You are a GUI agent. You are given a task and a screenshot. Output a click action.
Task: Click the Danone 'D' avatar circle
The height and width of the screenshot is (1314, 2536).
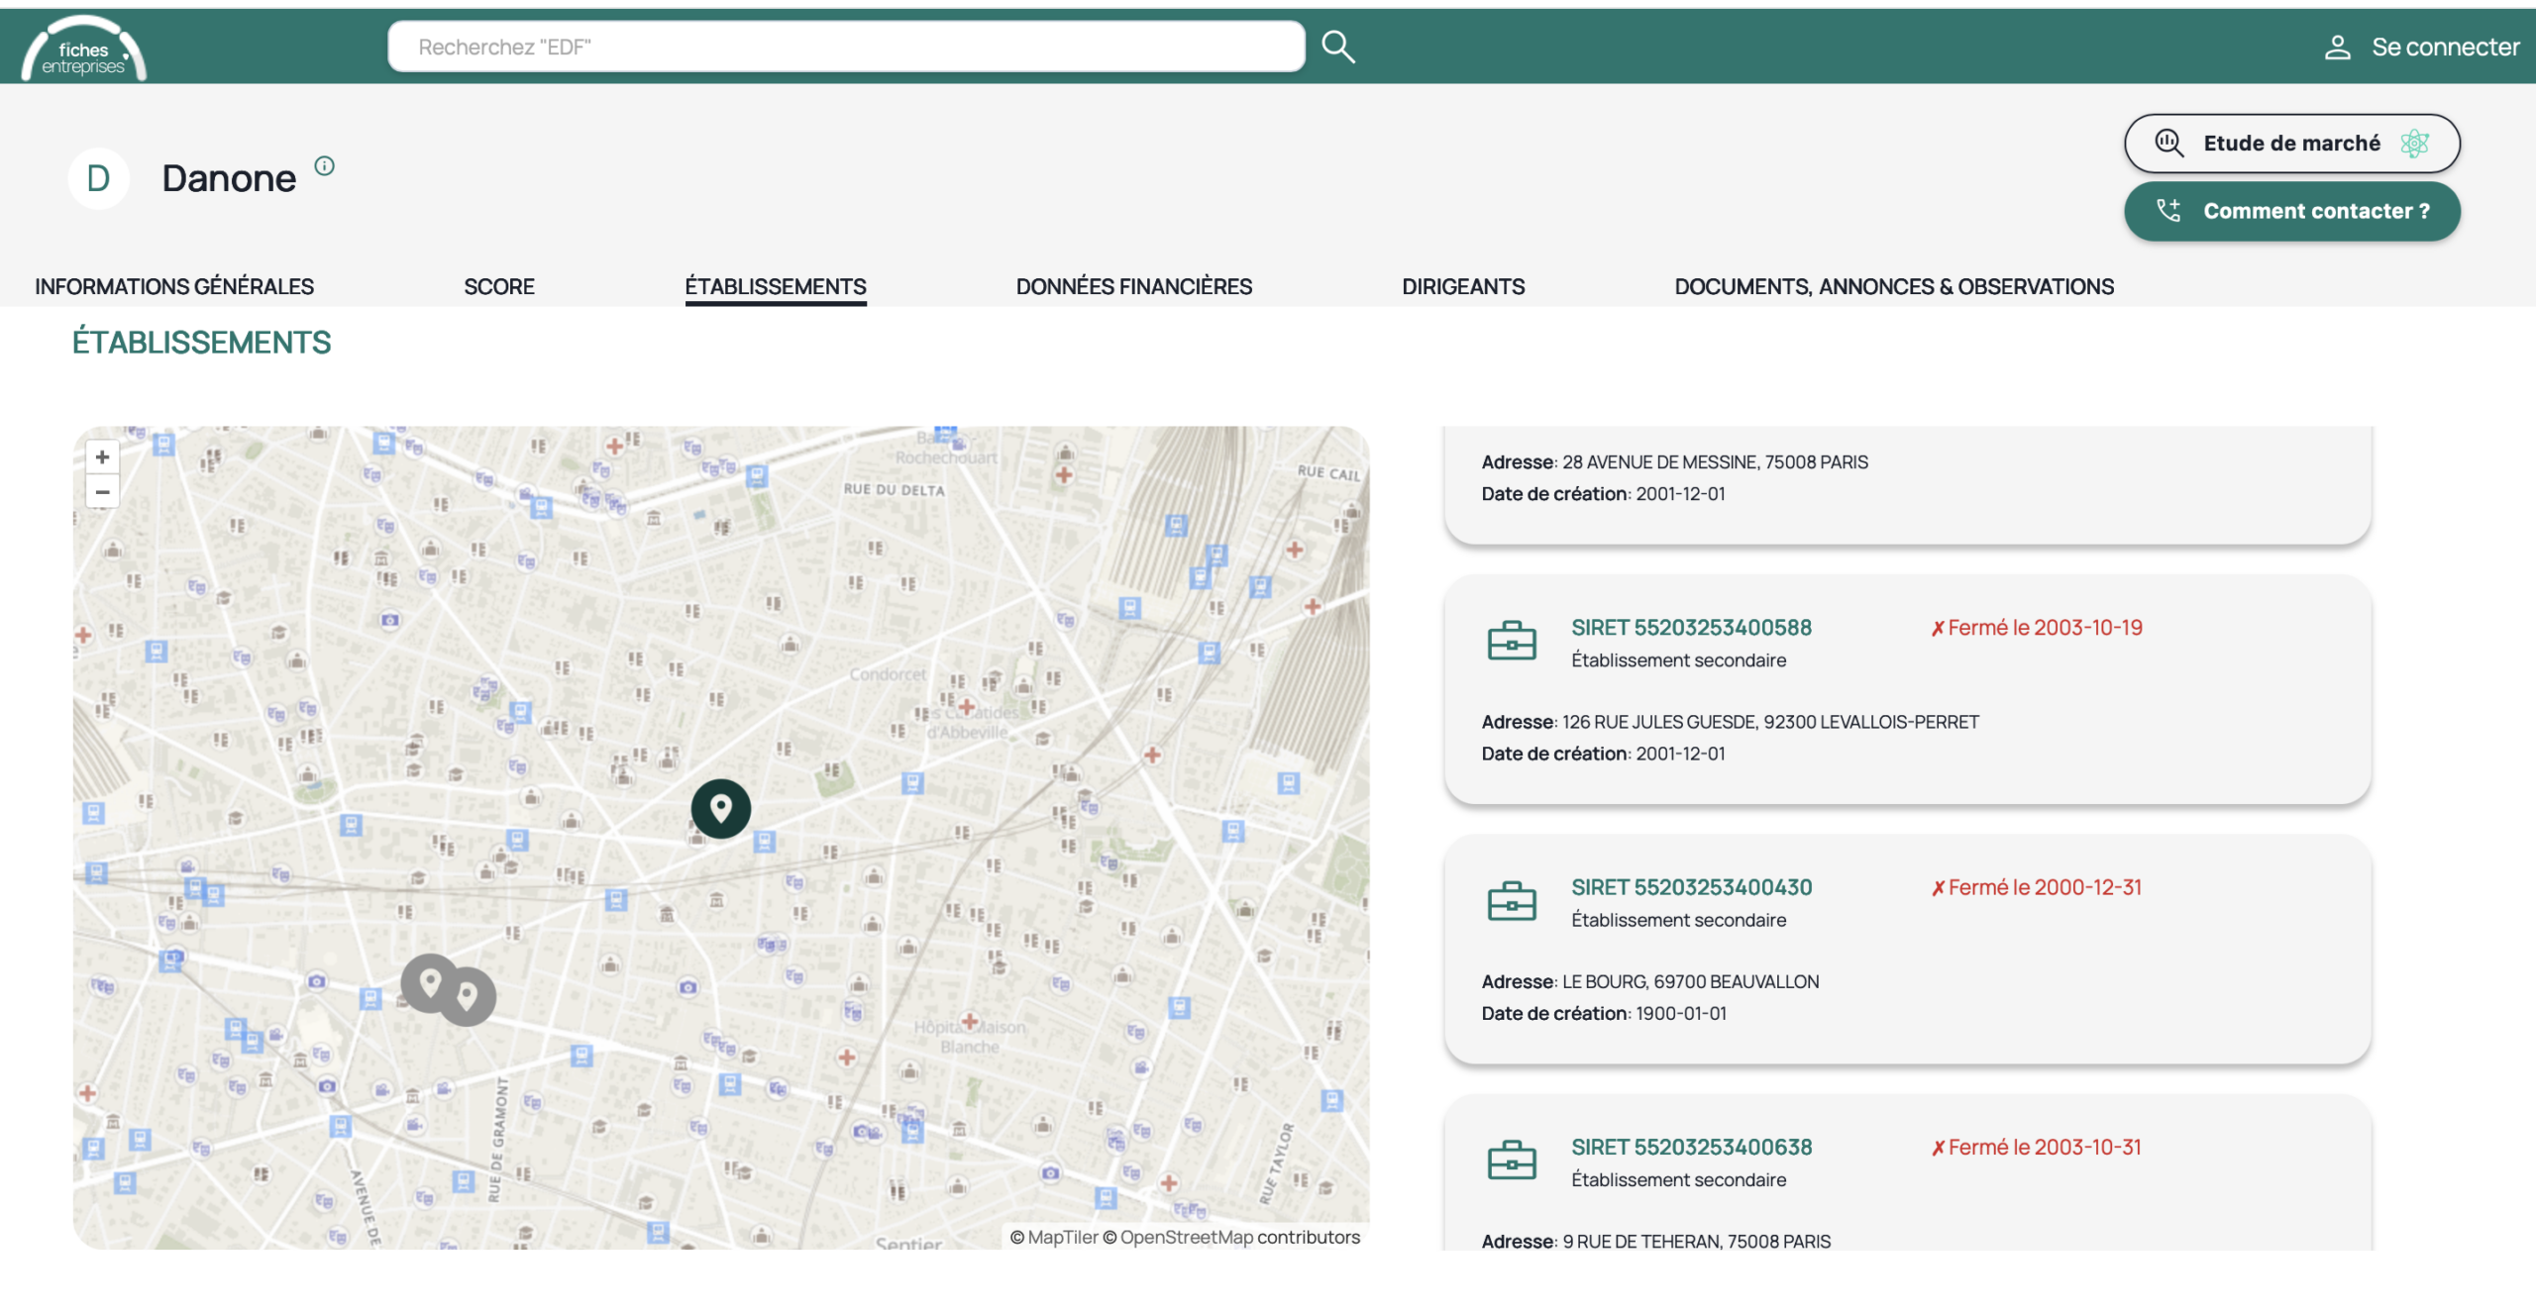click(x=98, y=178)
